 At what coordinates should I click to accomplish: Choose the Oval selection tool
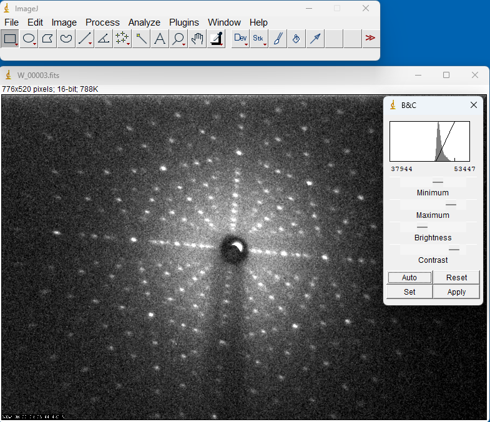29,39
